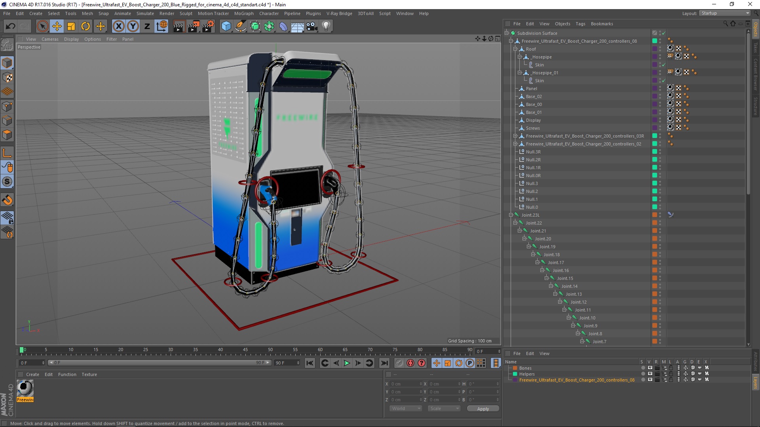The height and width of the screenshot is (427, 760).
Task: Click the X position input field
Action: click(x=407, y=384)
